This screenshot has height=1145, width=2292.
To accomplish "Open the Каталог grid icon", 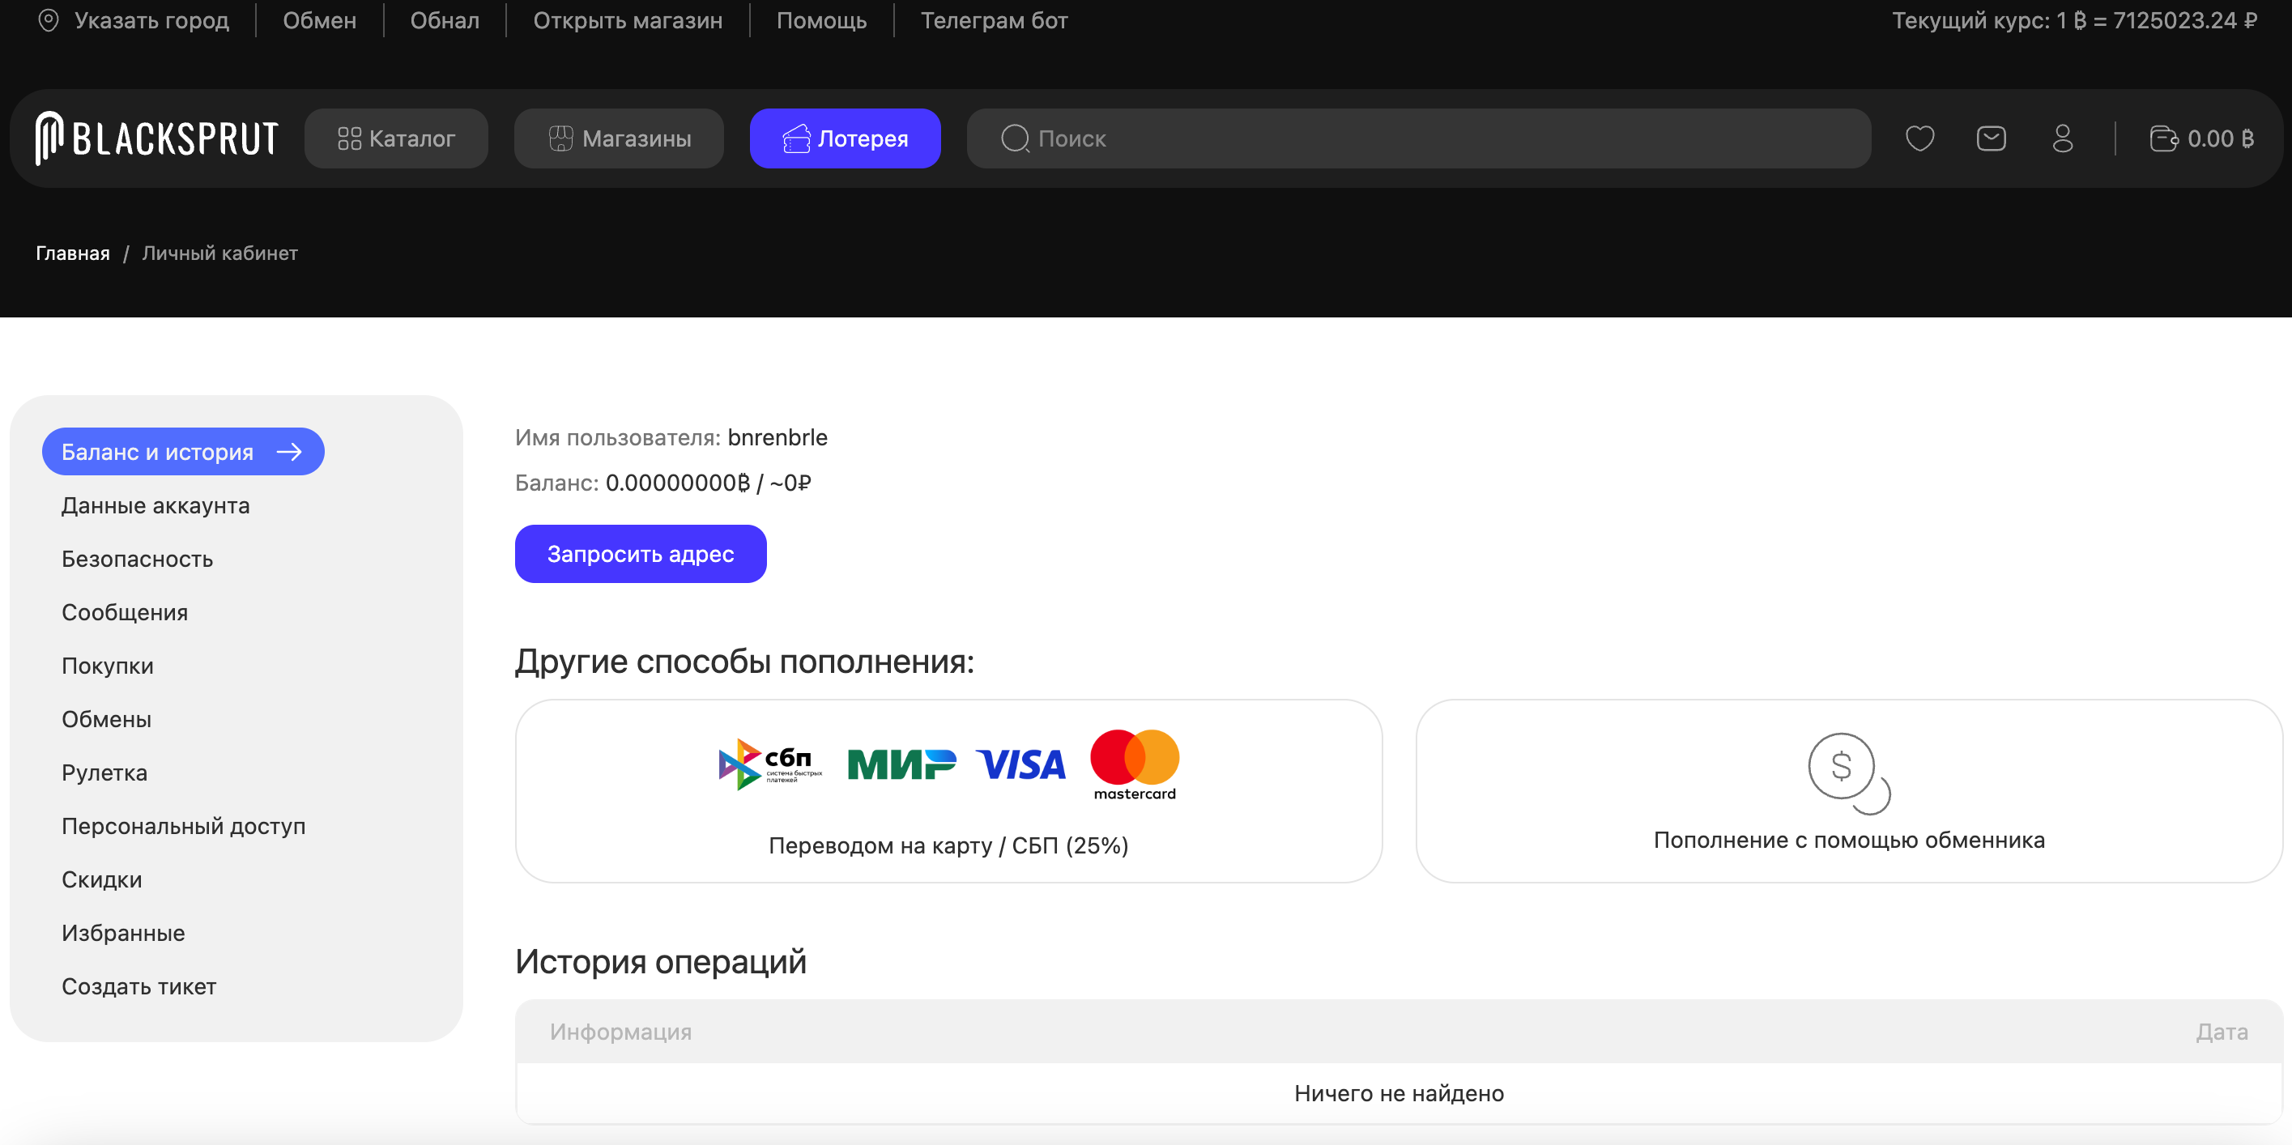I will coord(349,138).
